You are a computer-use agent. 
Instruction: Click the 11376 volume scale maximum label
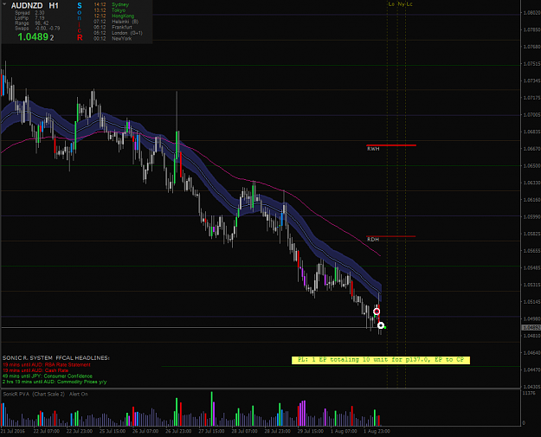(529, 393)
